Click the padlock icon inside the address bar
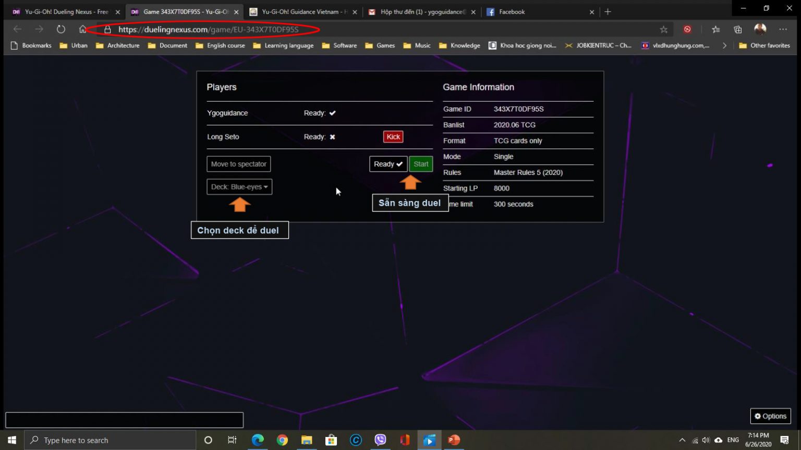 click(107, 30)
